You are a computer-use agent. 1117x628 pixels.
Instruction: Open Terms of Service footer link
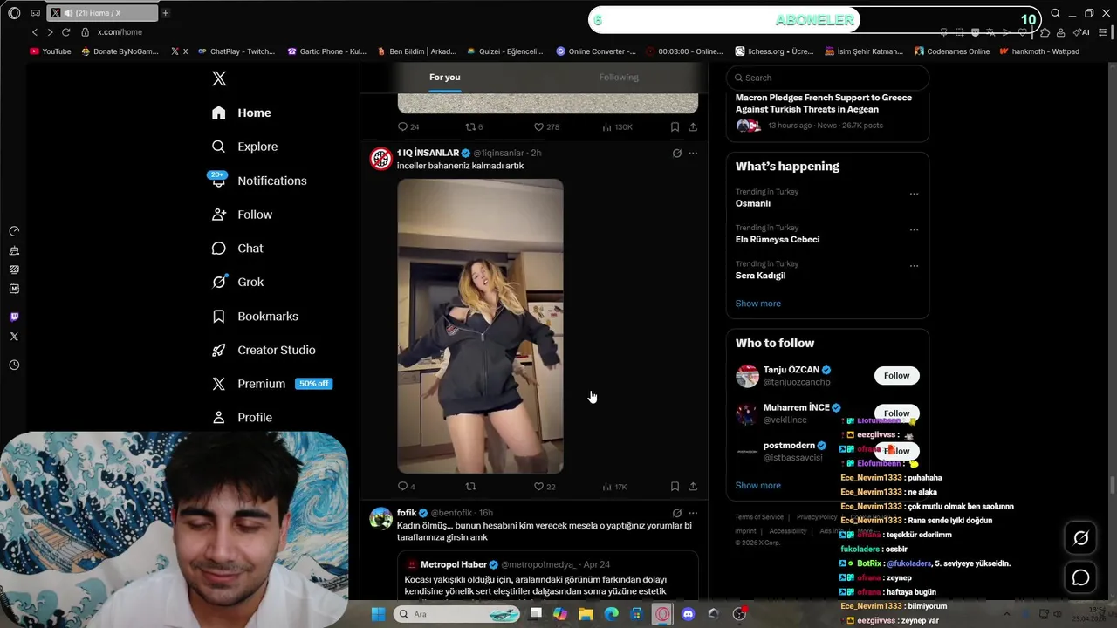[x=759, y=517]
